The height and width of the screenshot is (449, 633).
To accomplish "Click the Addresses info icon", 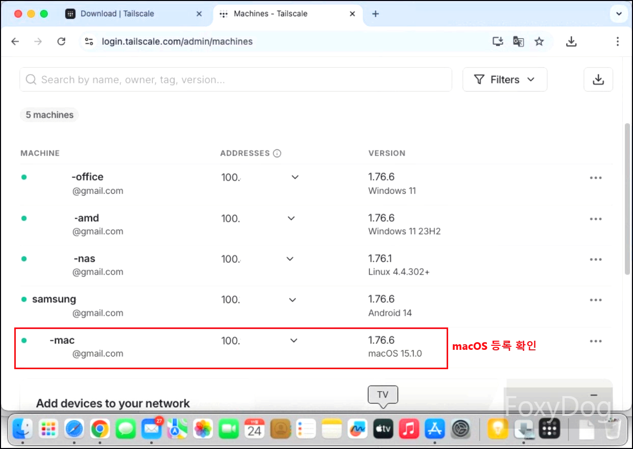I will (x=277, y=153).
